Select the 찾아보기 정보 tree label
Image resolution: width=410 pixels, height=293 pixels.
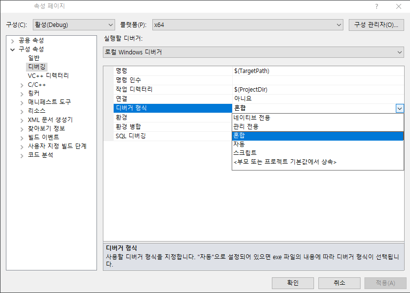click(x=47, y=128)
